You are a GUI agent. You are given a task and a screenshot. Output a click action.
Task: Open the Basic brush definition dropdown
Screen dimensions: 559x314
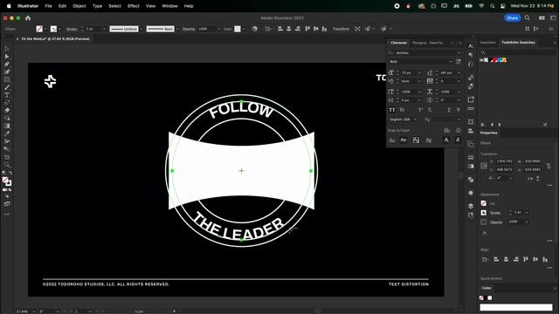tap(177, 29)
